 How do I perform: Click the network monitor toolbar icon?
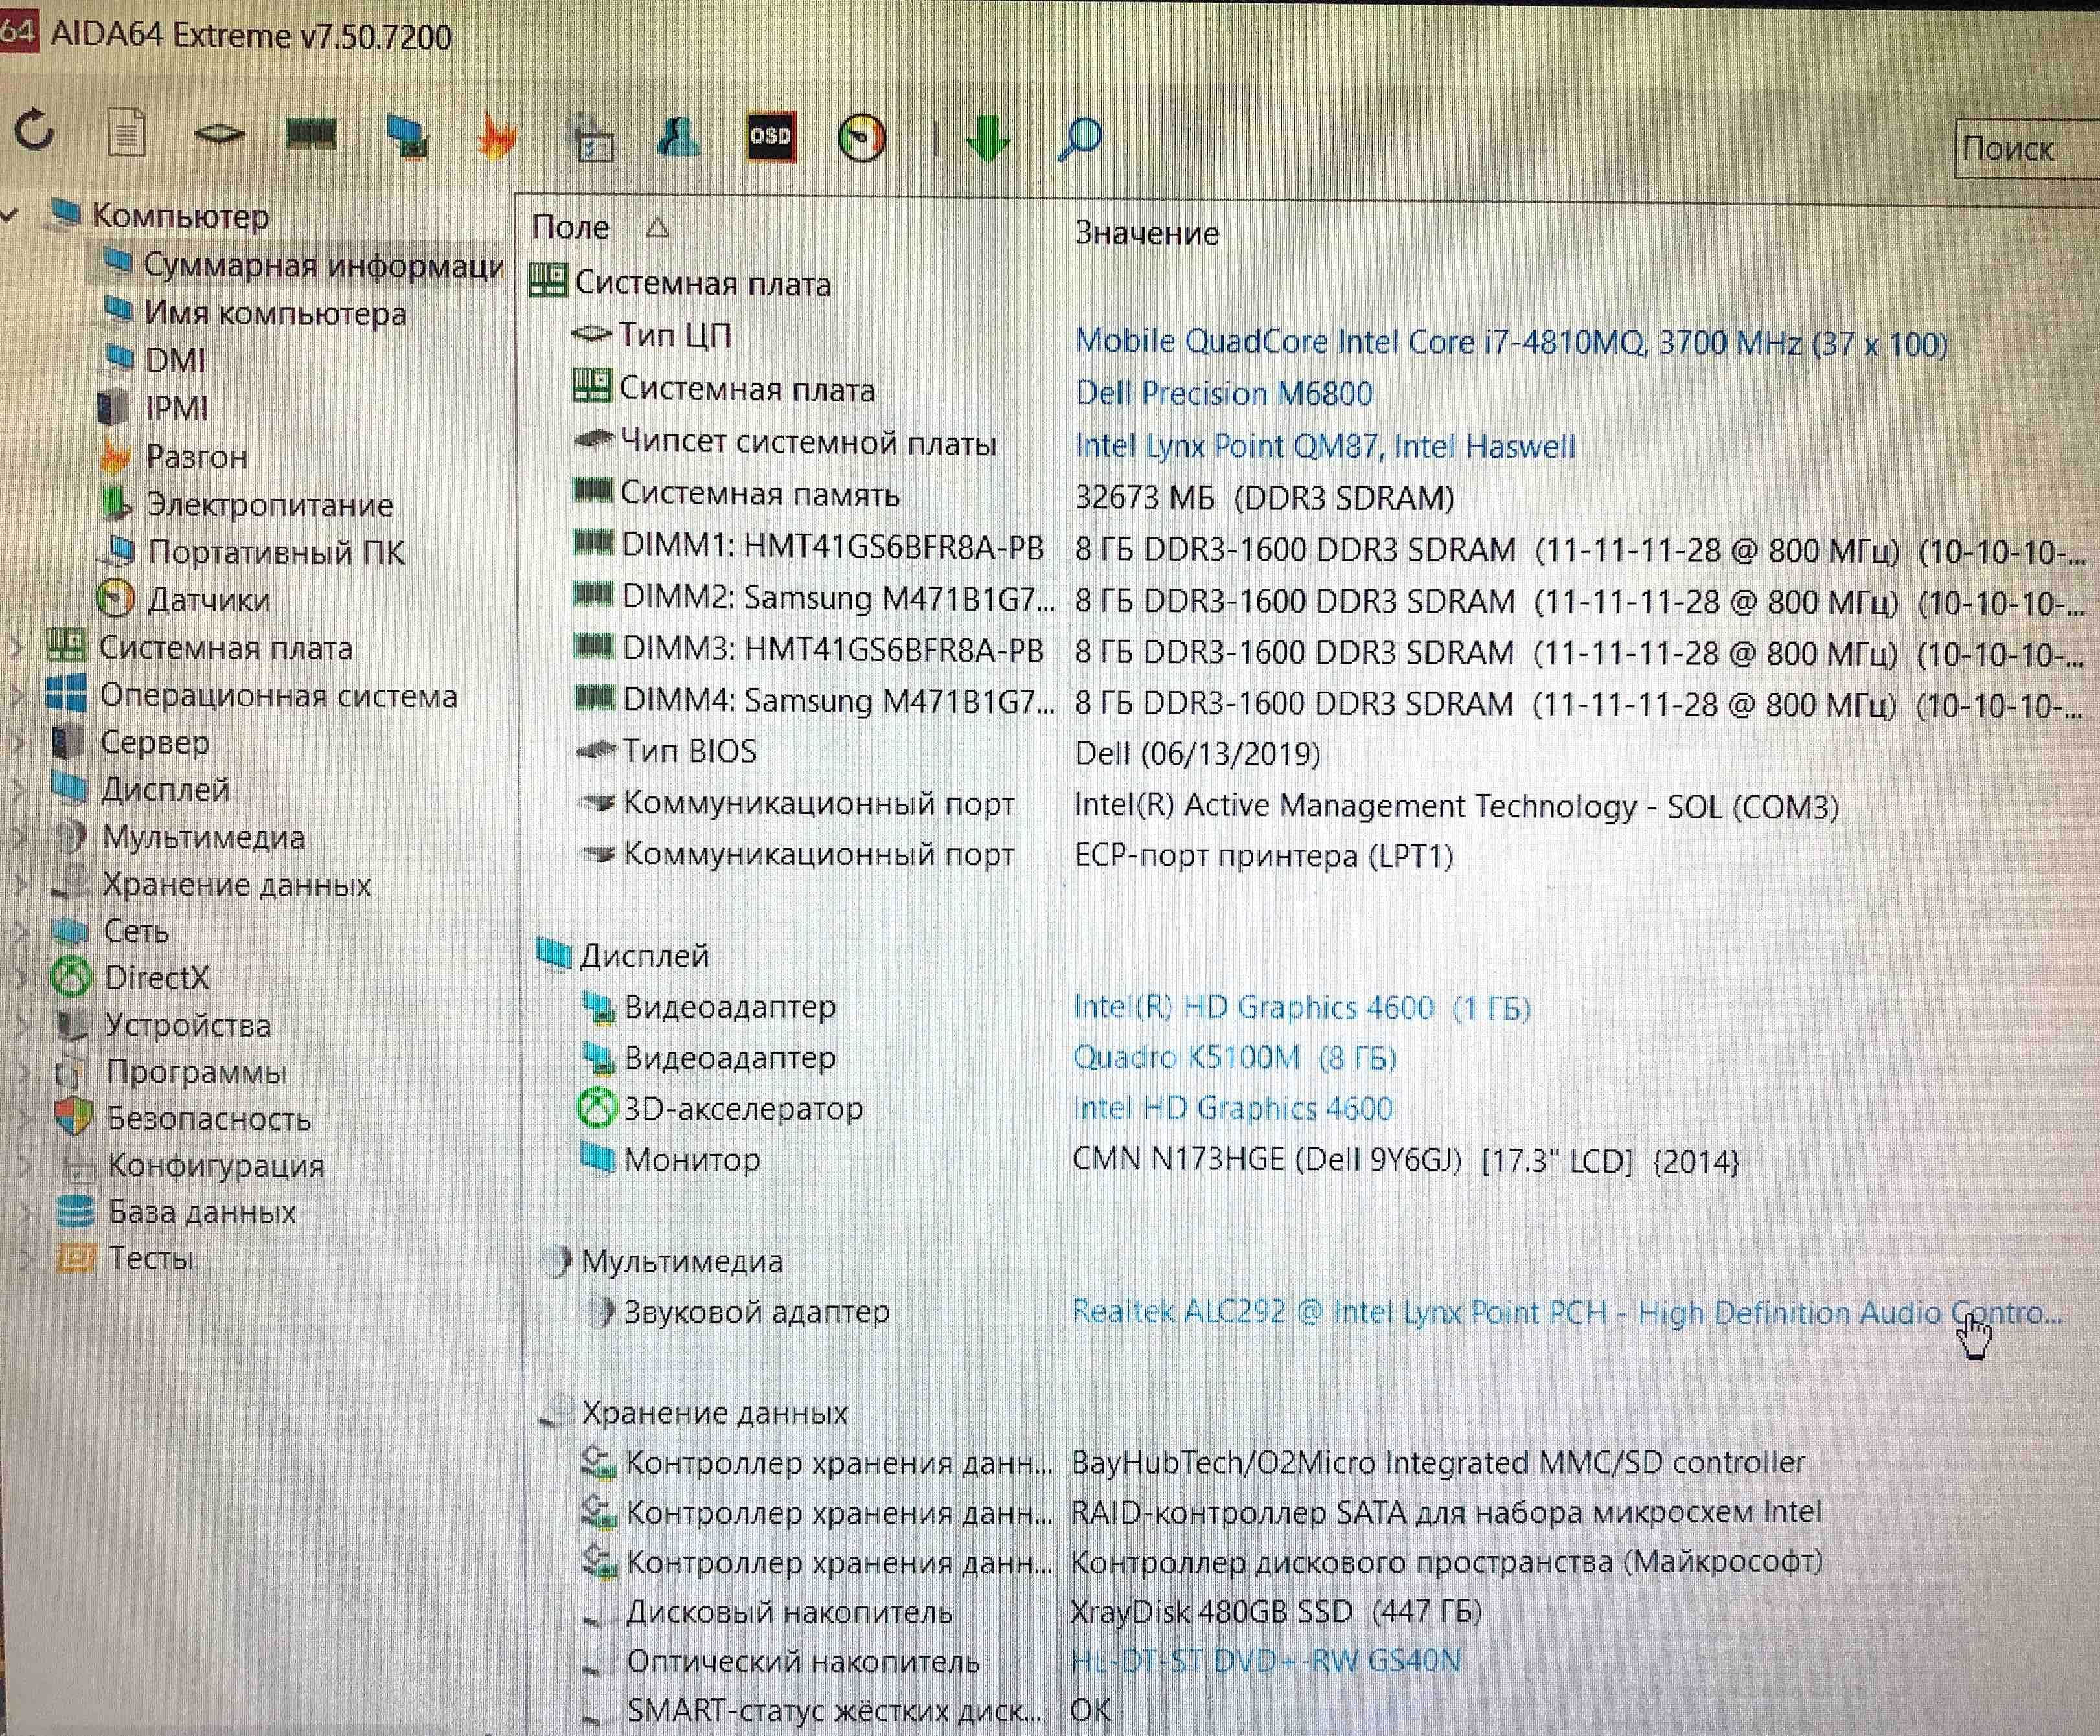407,136
